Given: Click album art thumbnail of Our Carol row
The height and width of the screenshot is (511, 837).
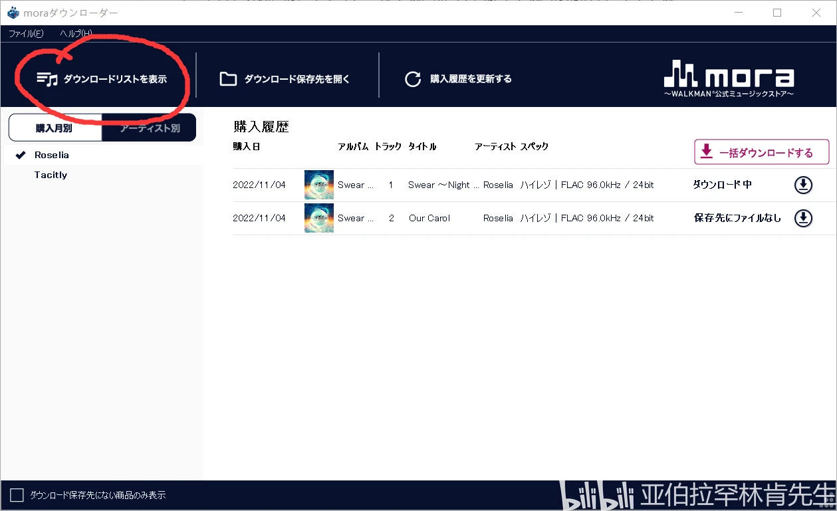Looking at the screenshot, I should (319, 218).
